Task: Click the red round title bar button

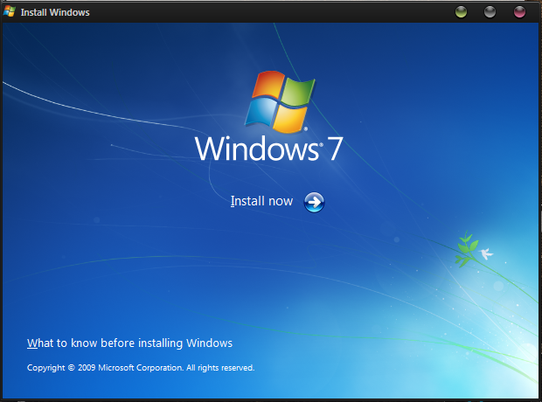Action: 519,12
